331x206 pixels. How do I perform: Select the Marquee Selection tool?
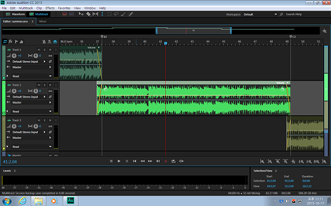click(x=109, y=14)
